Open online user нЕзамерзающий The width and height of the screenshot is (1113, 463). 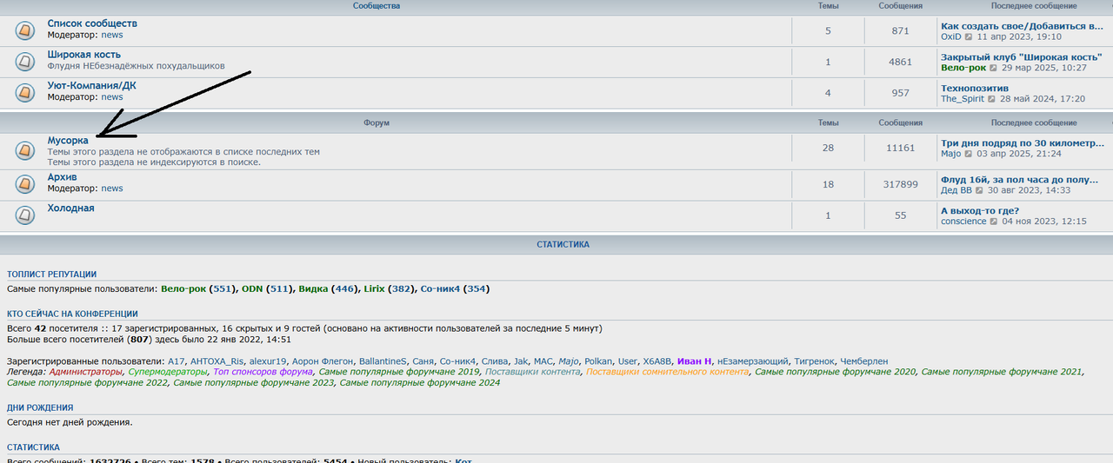(x=753, y=360)
